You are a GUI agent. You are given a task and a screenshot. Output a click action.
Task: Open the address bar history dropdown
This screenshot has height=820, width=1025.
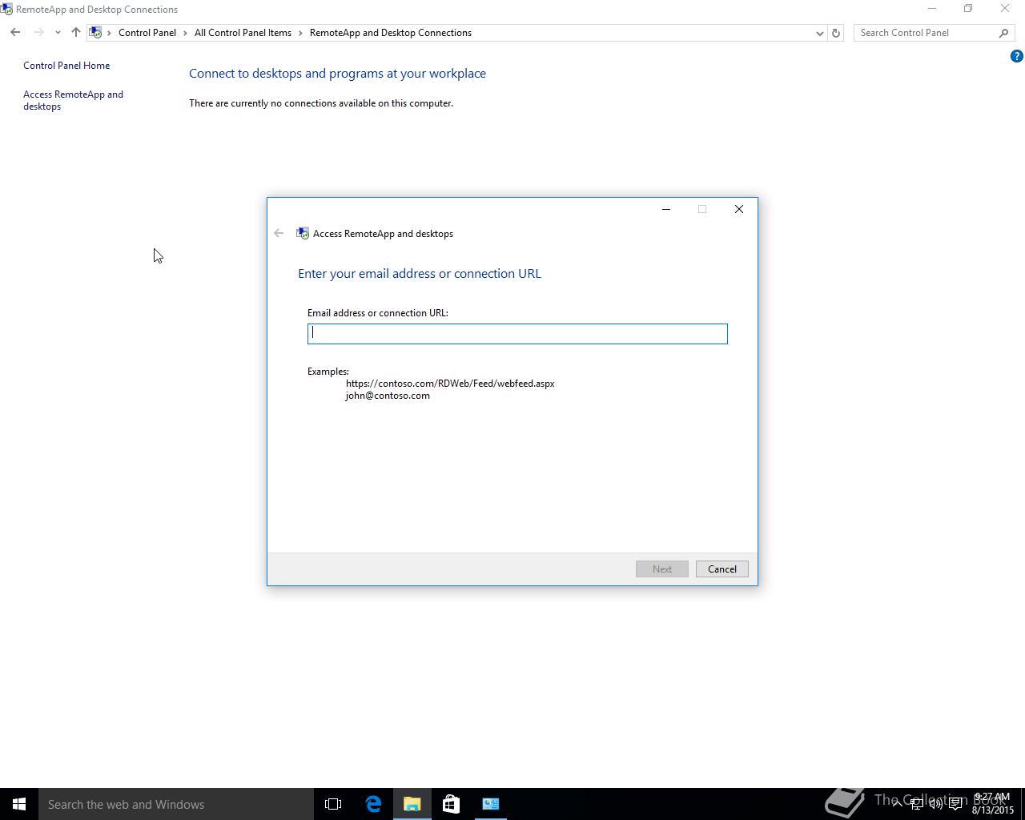819,33
